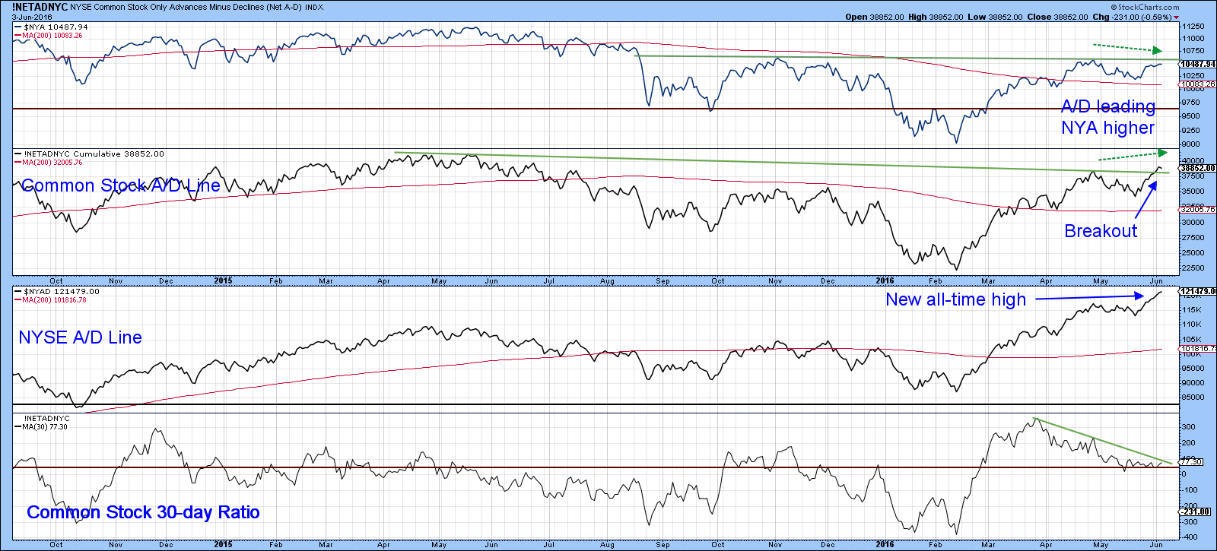Click the MA(200) 32005.76 legend entry
The height and width of the screenshot is (551, 1217).
49,162
